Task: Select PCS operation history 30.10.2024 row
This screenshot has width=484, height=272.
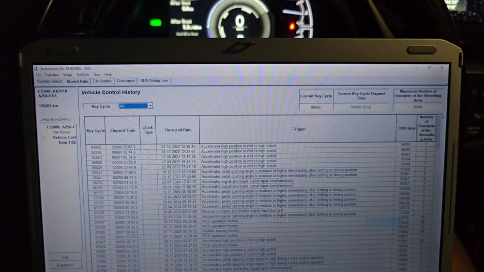Action: click(260, 221)
